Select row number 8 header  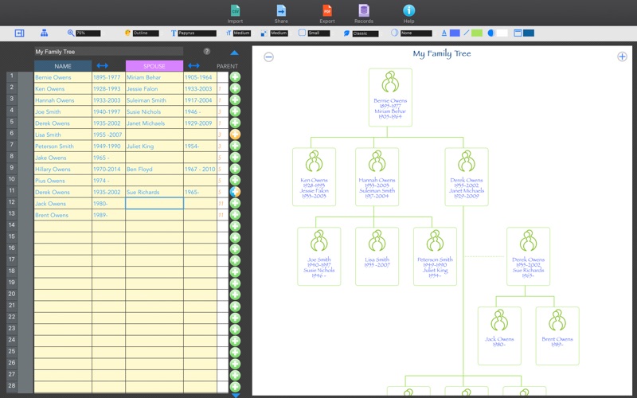pyautogui.click(x=12, y=156)
